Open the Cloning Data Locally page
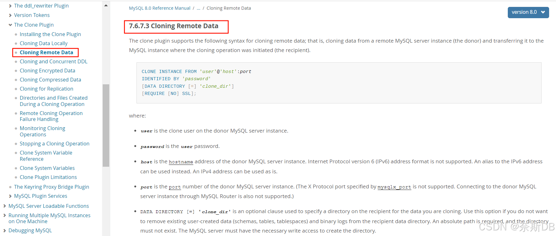 pyautogui.click(x=44, y=43)
